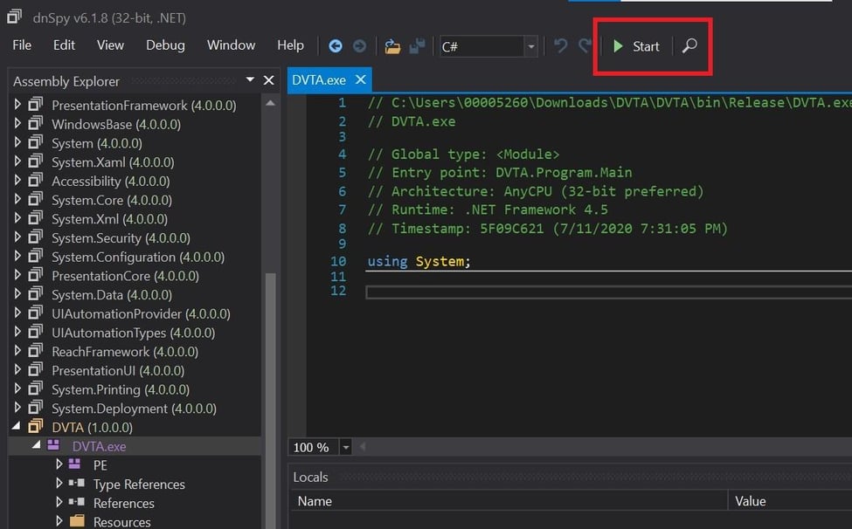This screenshot has width=852, height=529.
Task: Open a file using the Open folder icon
Action: [391, 45]
